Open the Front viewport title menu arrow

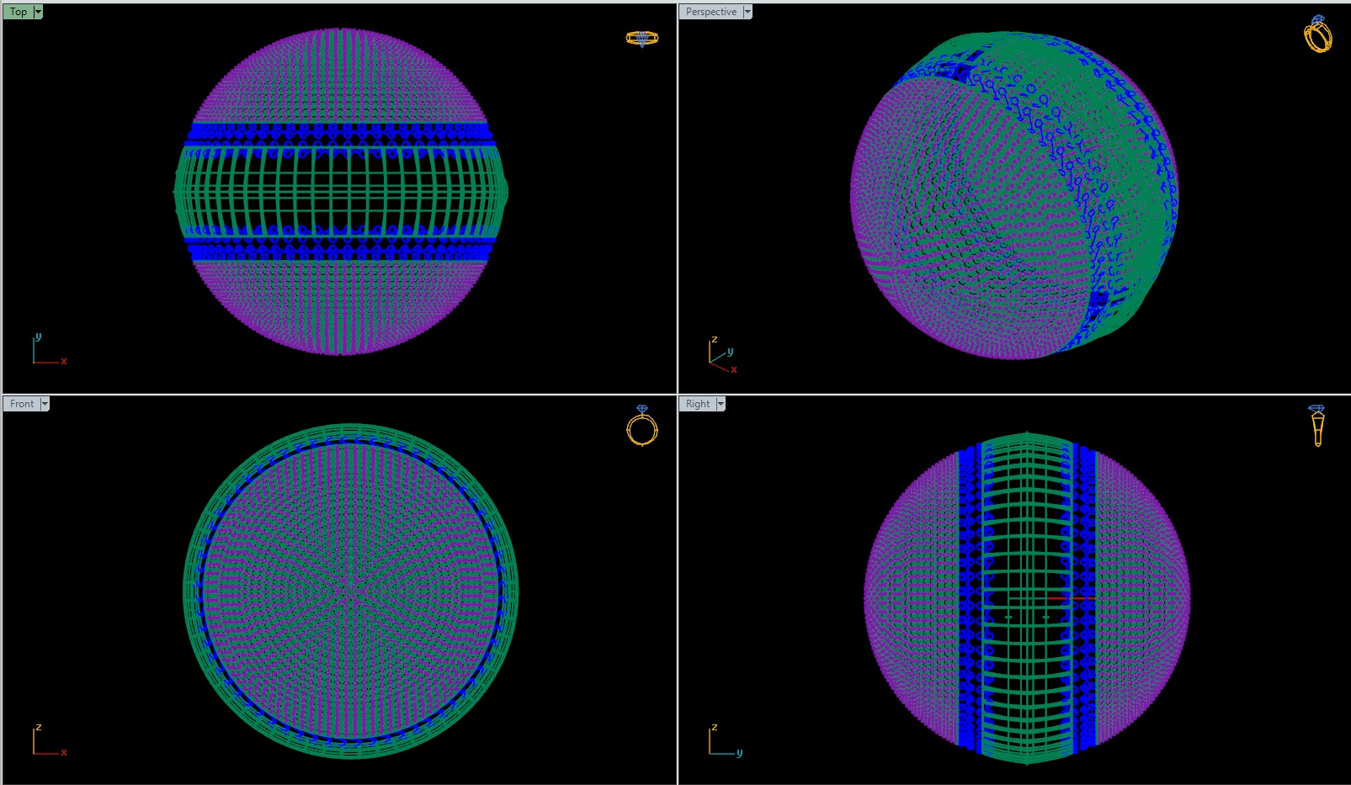[45, 404]
